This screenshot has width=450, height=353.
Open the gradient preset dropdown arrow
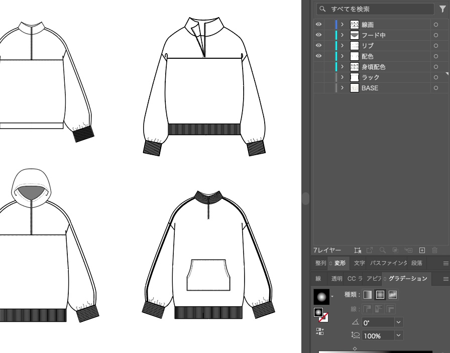coord(332,296)
